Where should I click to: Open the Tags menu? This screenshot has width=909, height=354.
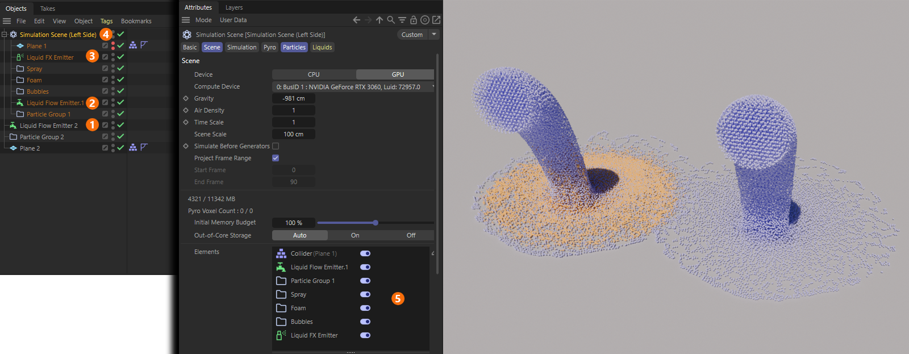pyautogui.click(x=107, y=21)
